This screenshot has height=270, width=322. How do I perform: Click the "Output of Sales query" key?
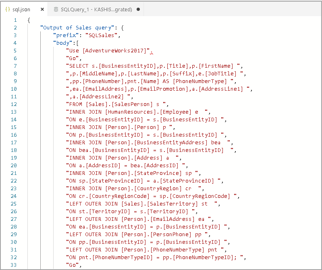[x=77, y=28]
